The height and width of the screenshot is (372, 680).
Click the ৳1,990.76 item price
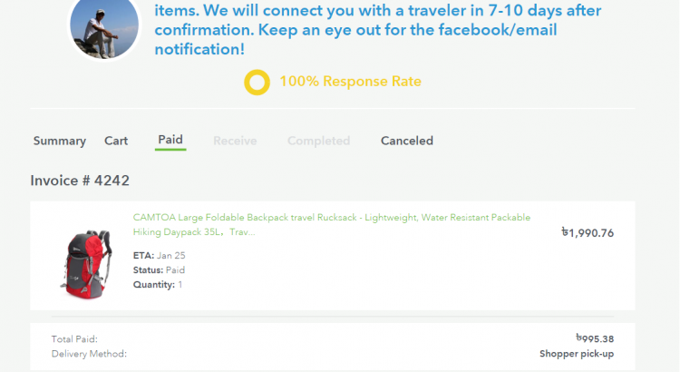588,232
